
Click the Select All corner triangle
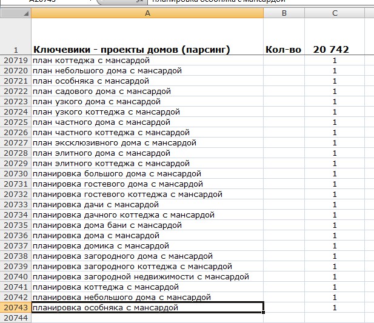coord(26,13)
